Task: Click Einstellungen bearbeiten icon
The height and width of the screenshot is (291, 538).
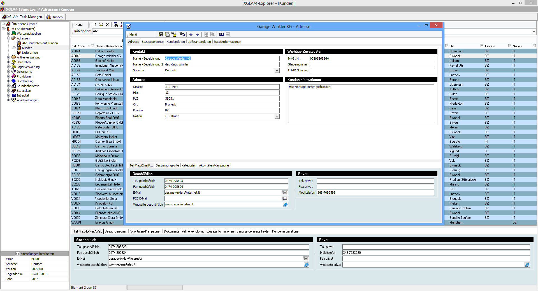Action: [x=17, y=254]
